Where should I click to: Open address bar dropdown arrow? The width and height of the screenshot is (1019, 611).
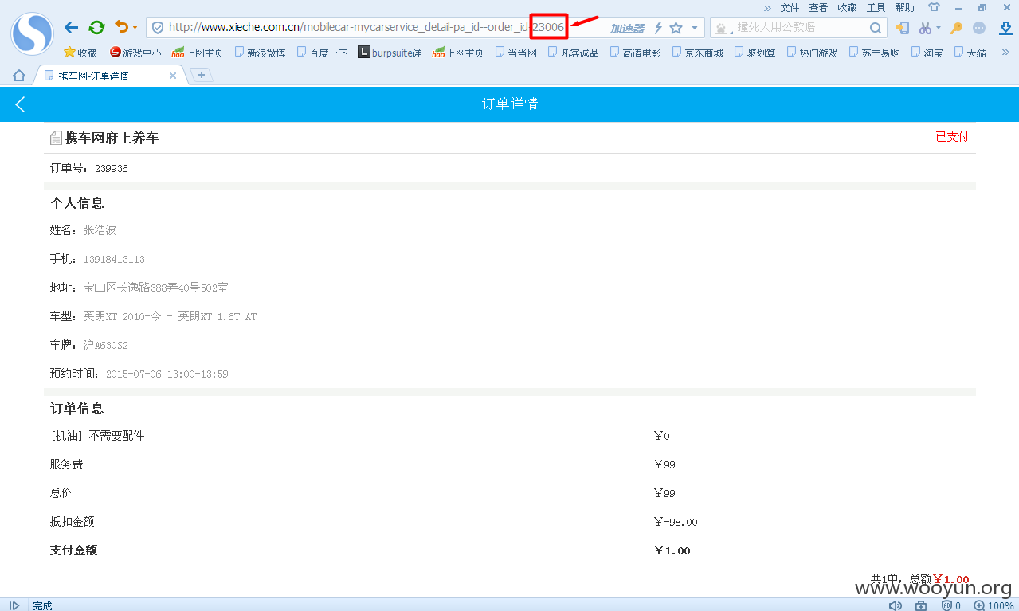[x=694, y=28]
